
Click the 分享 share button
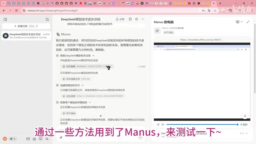(120, 19)
